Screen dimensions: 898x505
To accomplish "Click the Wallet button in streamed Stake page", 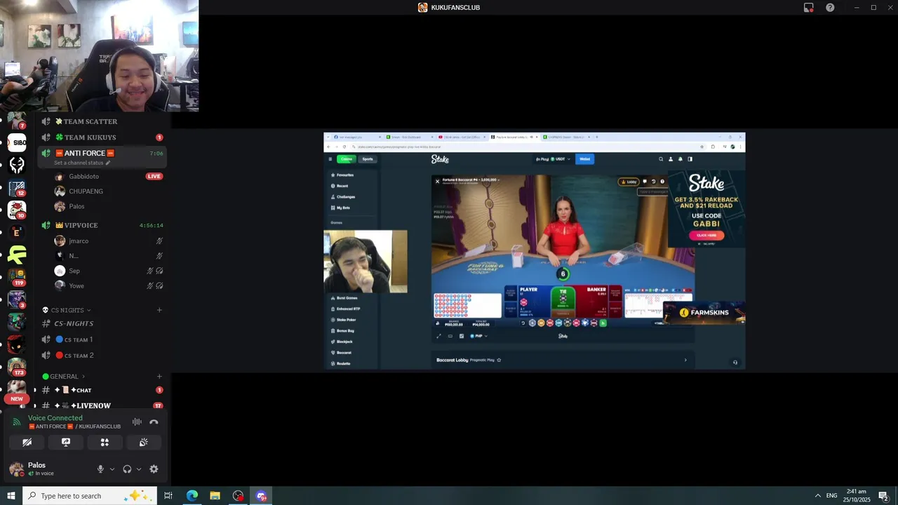I will pyautogui.click(x=584, y=159).
